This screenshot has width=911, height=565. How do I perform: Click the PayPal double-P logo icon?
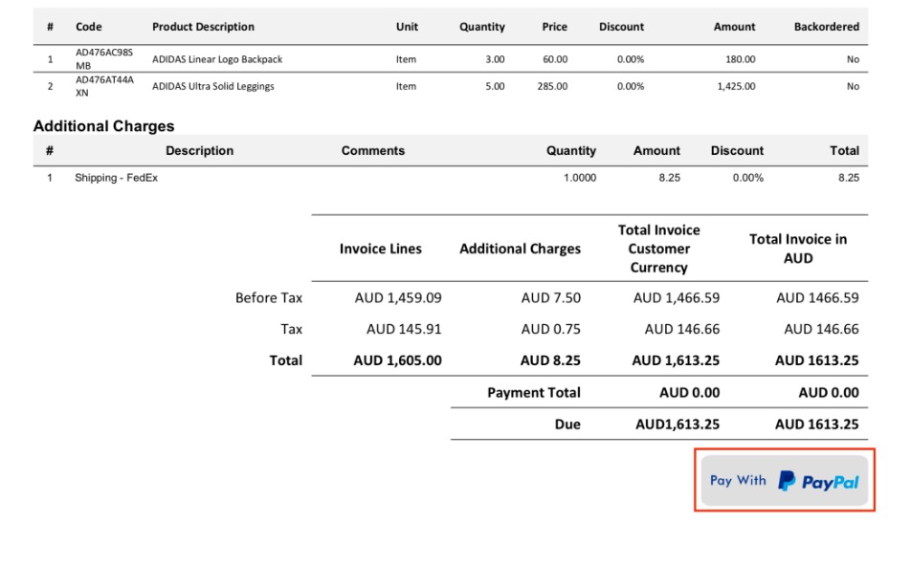(787, 481)
